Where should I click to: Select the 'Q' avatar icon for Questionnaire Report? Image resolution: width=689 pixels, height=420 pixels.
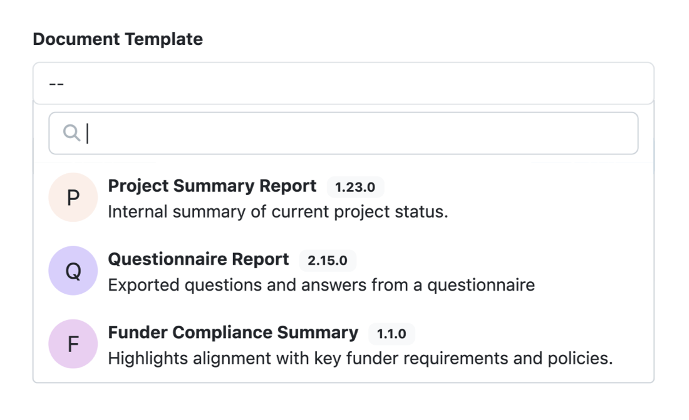pos(73,271)
